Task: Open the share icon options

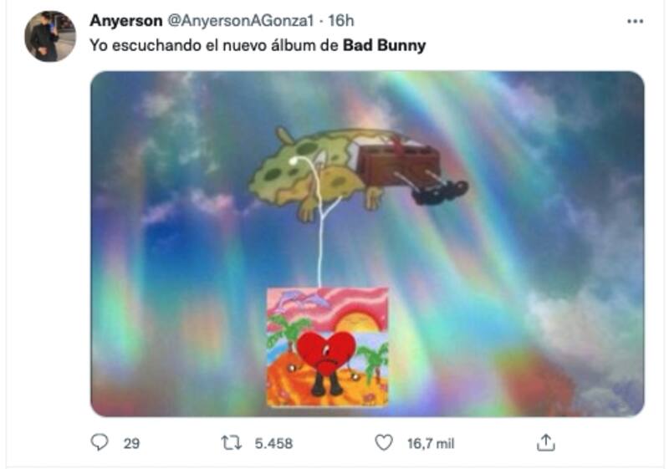Action: 545,441
